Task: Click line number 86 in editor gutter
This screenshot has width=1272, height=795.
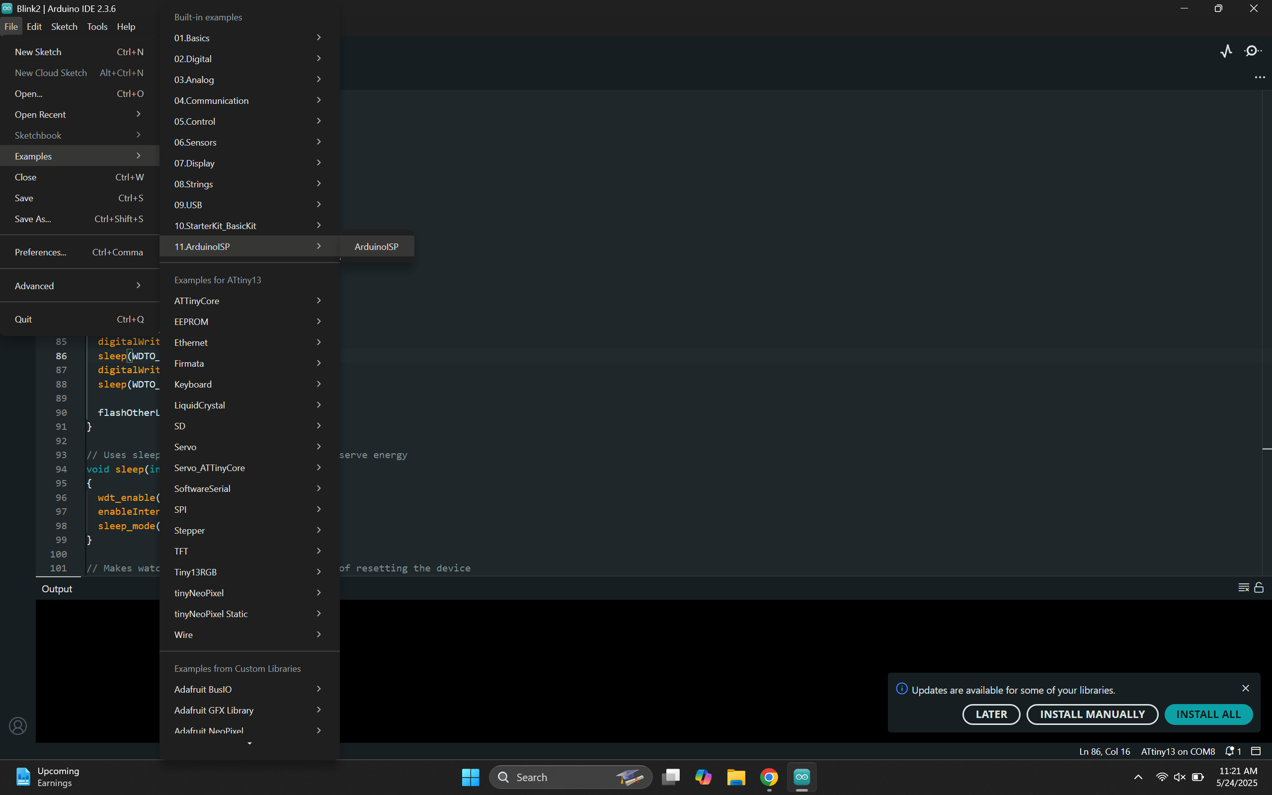Action: (61, 356)
